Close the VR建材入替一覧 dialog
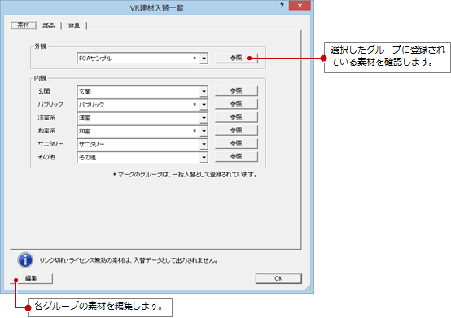This screenshot has height=318, width=451. tap(300, 6)
